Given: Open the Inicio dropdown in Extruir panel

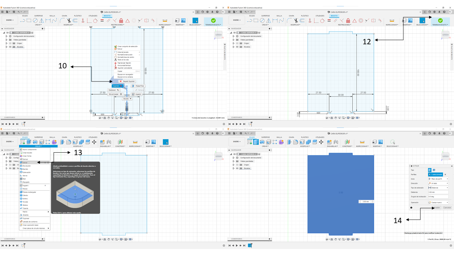Looking at the screenshot, I should click(x=438, y=179).
